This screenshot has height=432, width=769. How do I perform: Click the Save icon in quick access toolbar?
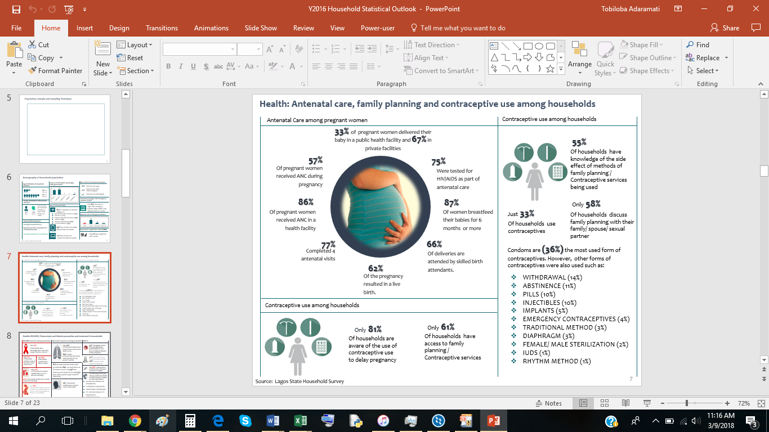[16, 10]
